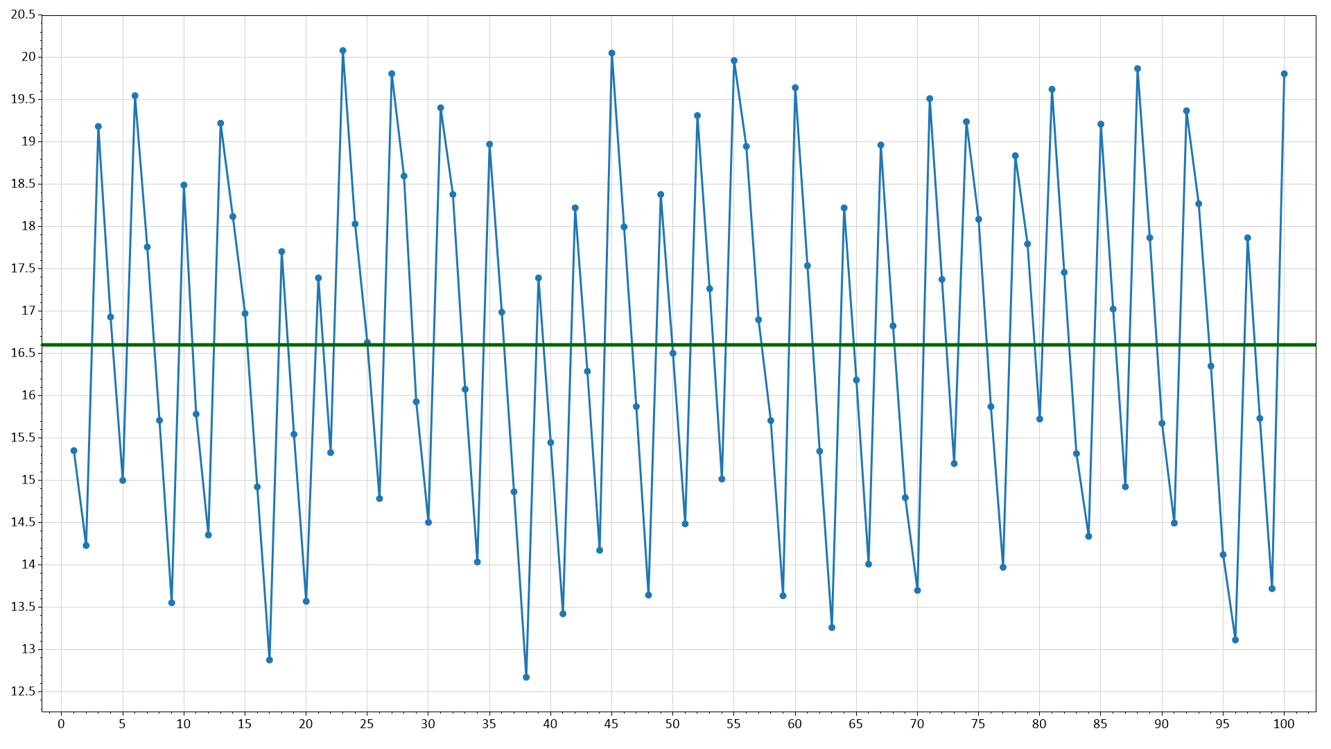Click the x-axis tick label 50
Image resolution: width=1331 pixels, height=749 pixels.
(x=672, y=724)
